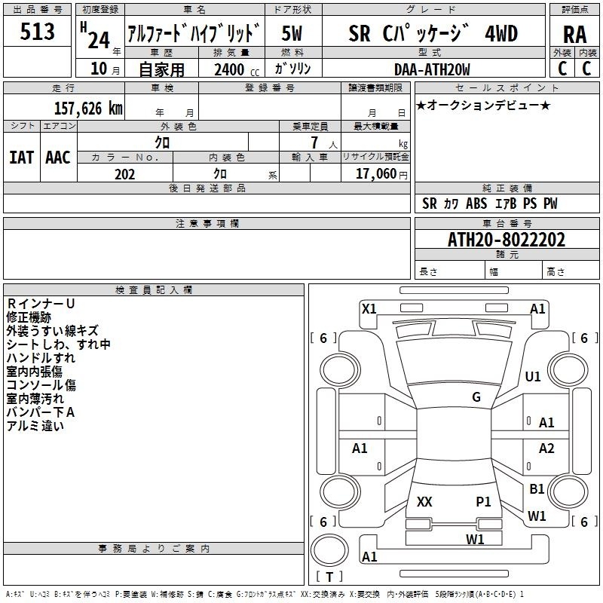Click the model code DAA-ATH20W
The image size is (603, 603).
432,69
